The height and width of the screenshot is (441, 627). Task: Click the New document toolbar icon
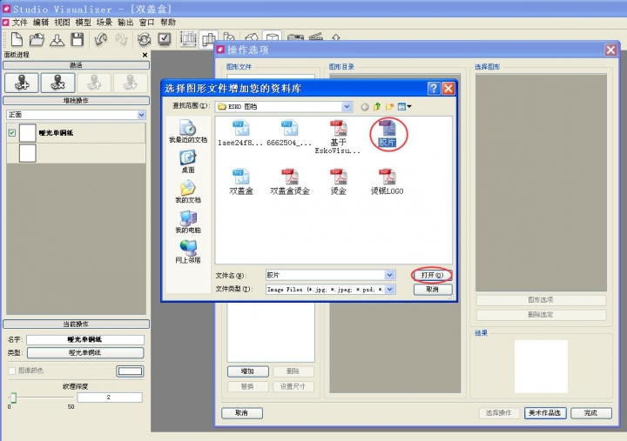pyautogui.click(x=17, y=39)
